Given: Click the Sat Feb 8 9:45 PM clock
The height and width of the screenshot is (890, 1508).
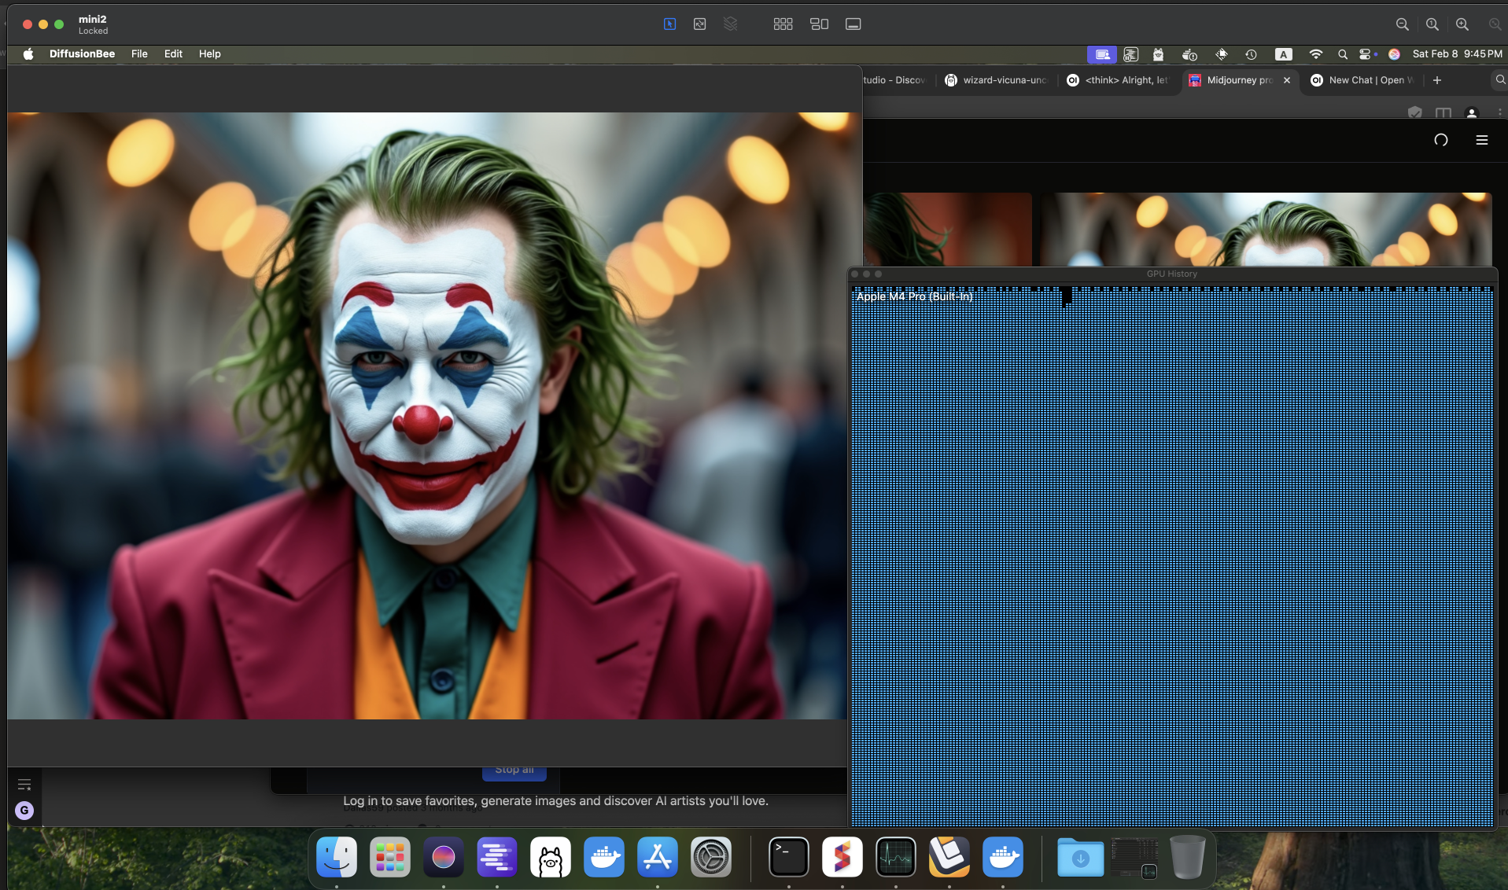Looking at the screenshot, I should [1457, 54].
